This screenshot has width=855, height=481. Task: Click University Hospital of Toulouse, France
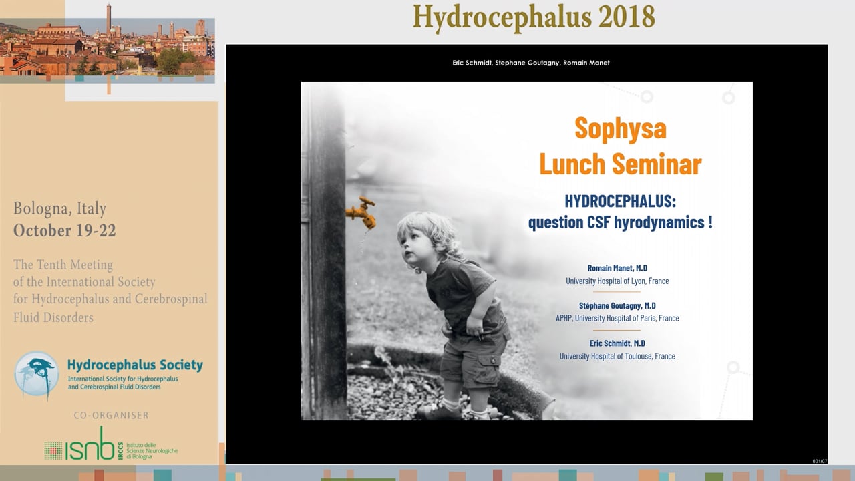617,356
